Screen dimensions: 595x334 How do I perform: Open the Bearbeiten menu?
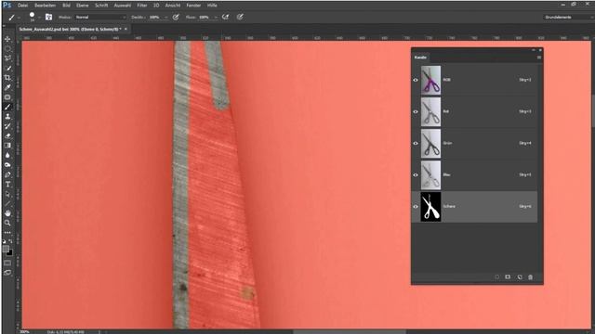(x=45, y=6)
